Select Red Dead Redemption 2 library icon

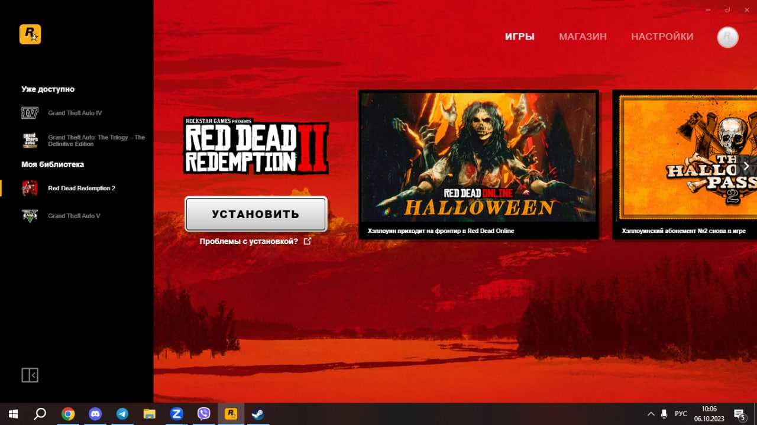30,188
